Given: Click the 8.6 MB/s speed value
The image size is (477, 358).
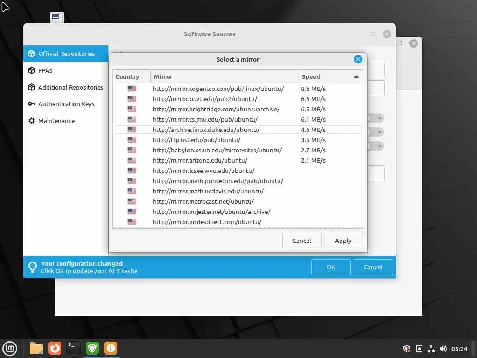Looking at the screenshot, I should point(313,89).
